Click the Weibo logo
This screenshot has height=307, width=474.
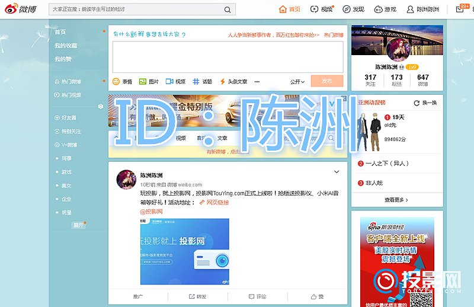[21, 9]
